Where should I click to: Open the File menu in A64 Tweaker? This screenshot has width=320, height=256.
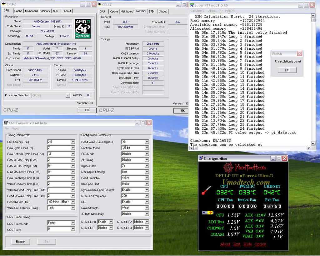pos(7,128)
